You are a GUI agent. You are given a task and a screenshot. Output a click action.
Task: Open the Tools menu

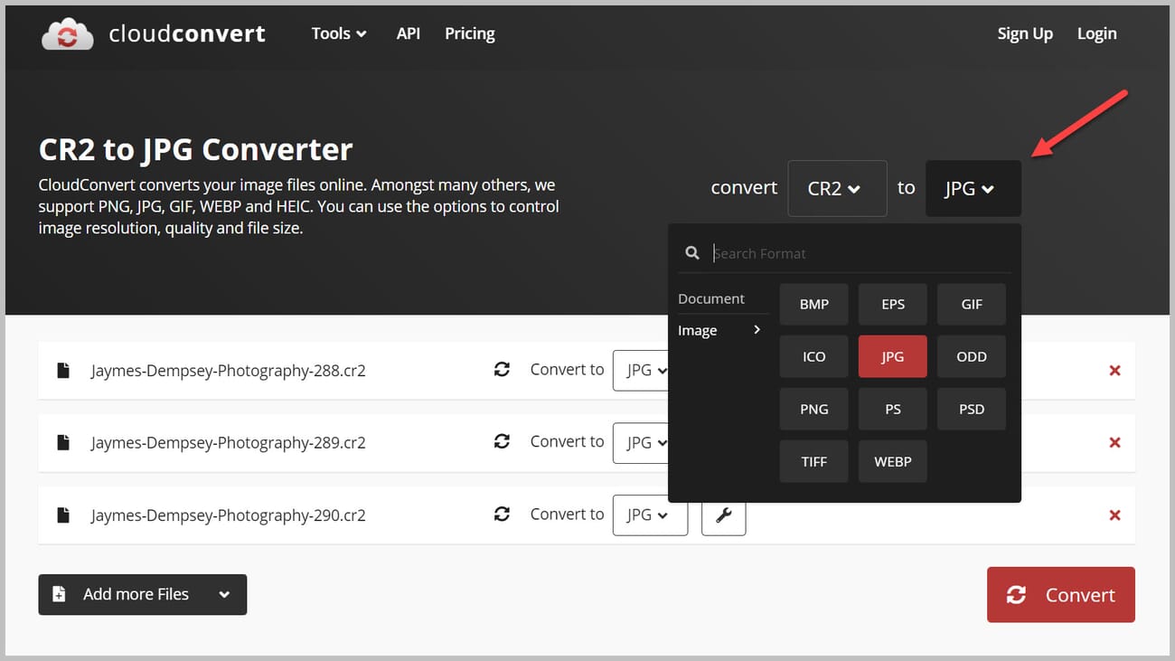[x=338, y=33]
